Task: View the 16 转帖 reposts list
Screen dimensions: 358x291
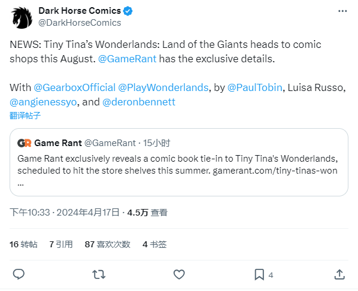Action: pos(23,244)
